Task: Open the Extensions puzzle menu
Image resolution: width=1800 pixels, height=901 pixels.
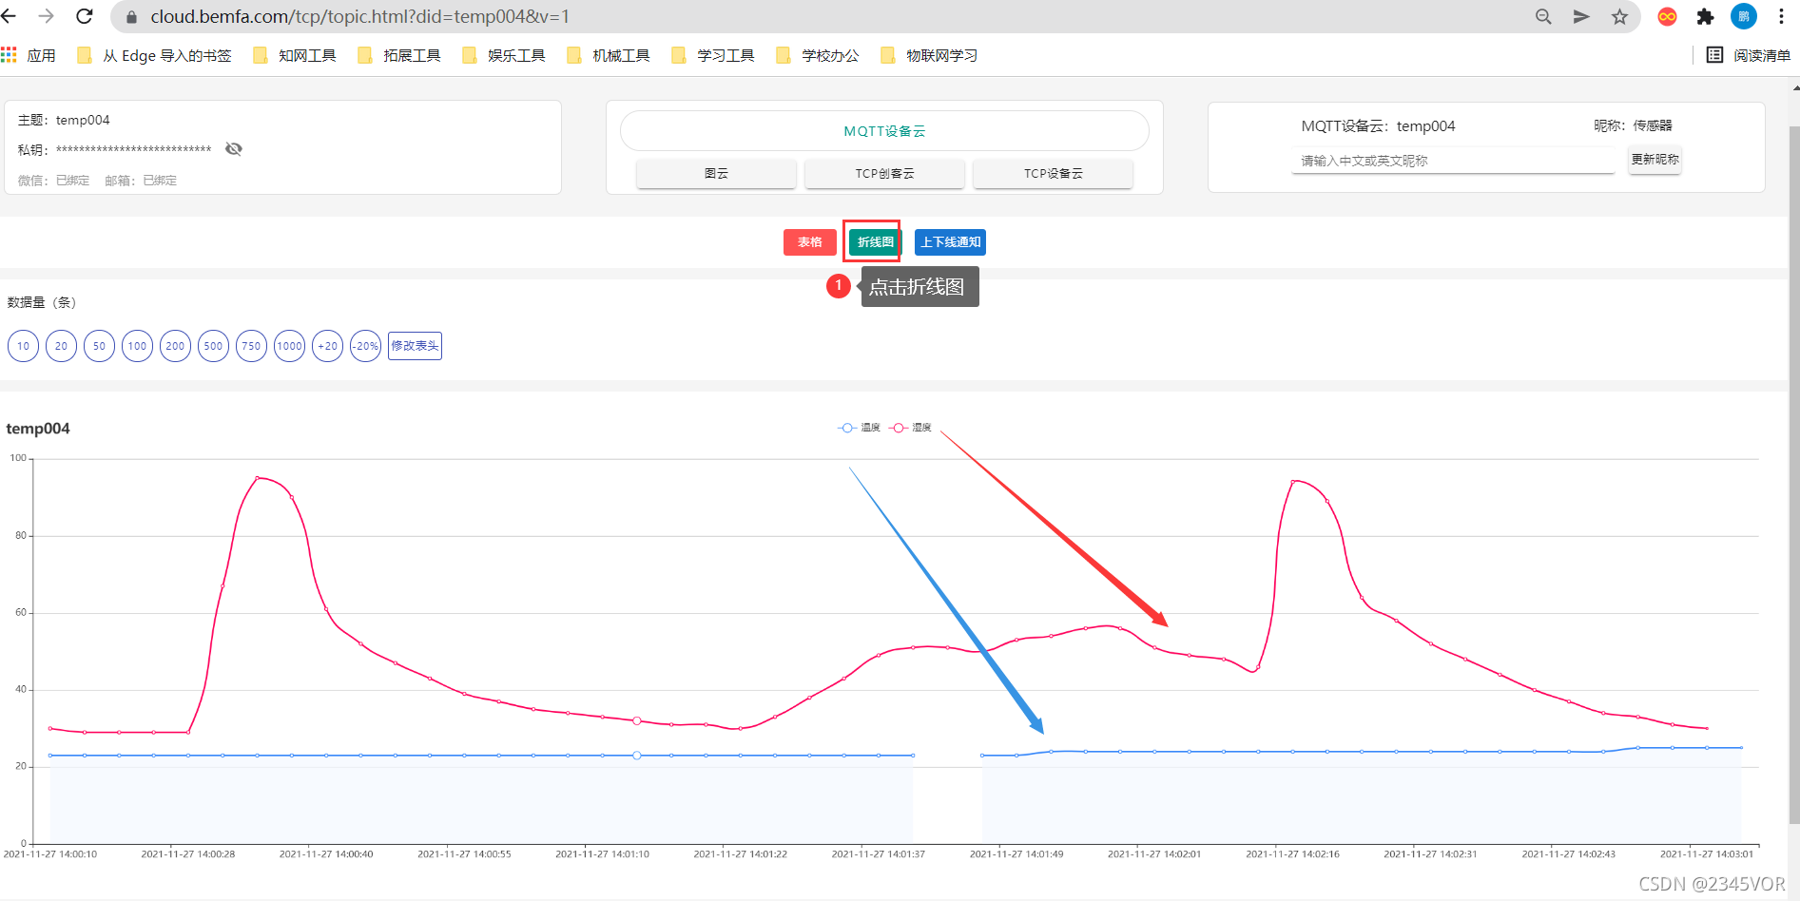Action: point(1705,17)
